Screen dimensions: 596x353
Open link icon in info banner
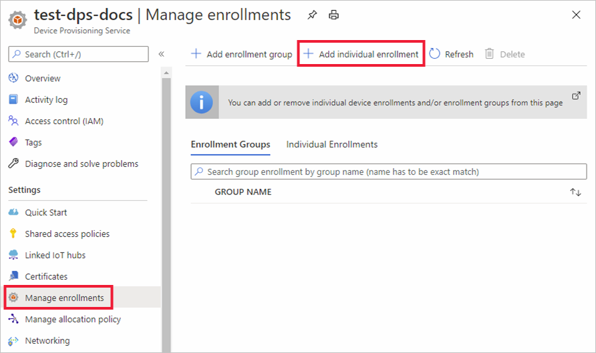576,96
